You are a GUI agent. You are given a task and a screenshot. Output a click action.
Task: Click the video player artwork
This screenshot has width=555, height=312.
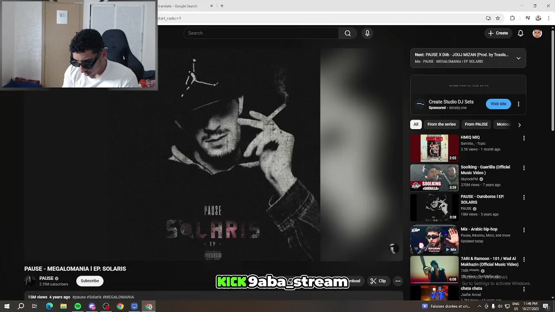click(x=213, y=155)
